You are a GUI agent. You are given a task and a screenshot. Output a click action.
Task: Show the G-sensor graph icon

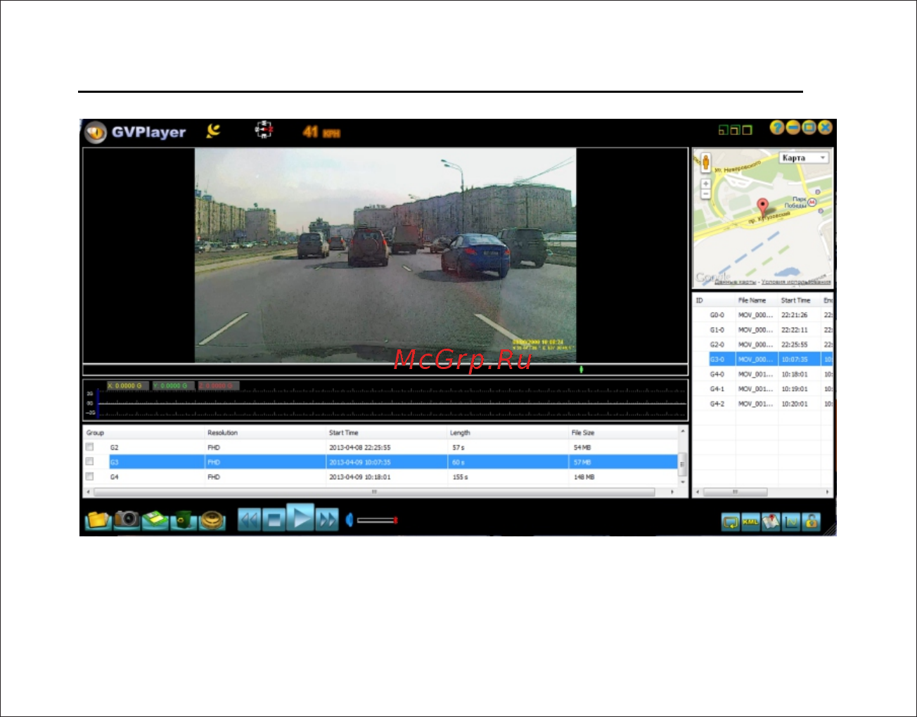pyautogui.click(x=791, y=522)
